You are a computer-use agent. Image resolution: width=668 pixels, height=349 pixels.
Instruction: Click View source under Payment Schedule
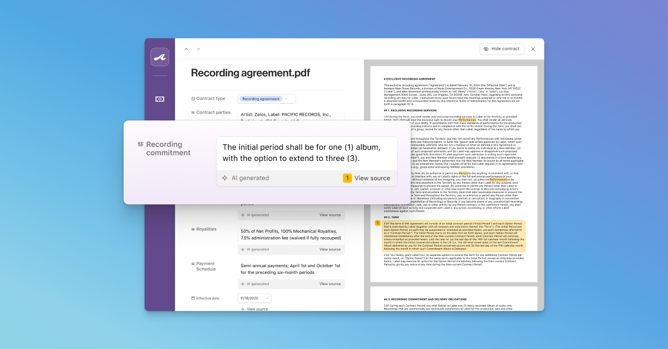pos(330,284)
